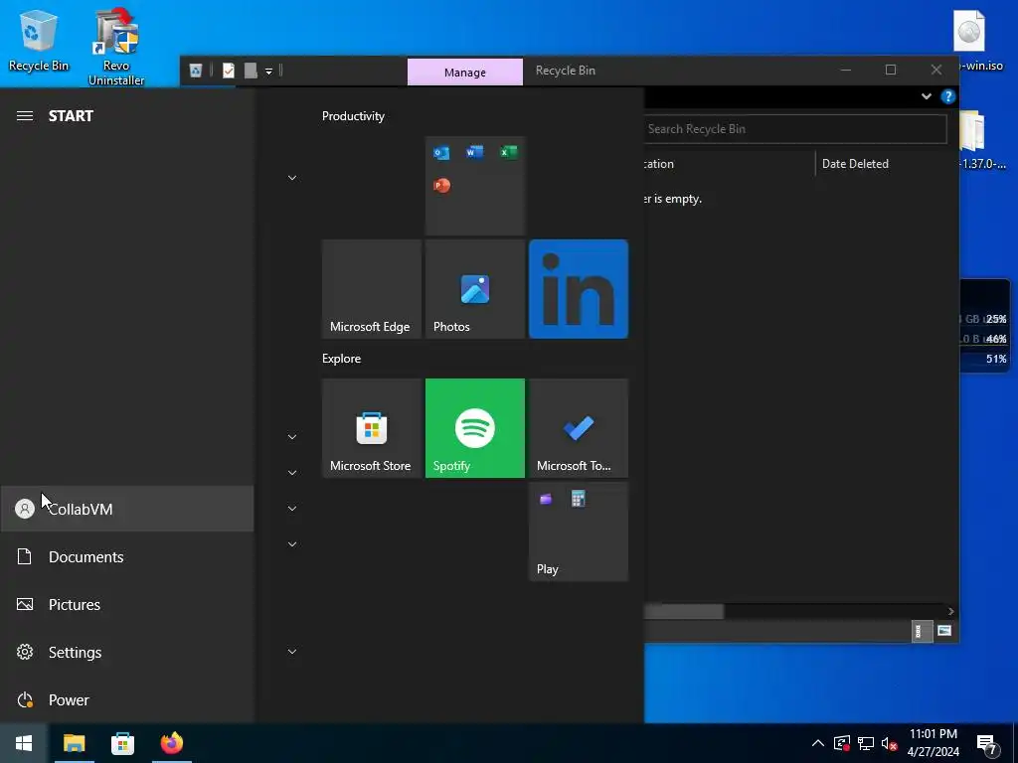Click the blue Help question mark icon
1018x763 pixels.
947,96
